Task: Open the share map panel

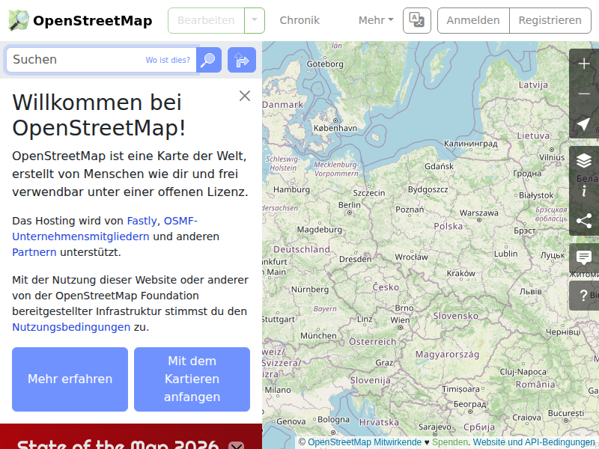Action: pyautogui.click(x=584, y=221)
